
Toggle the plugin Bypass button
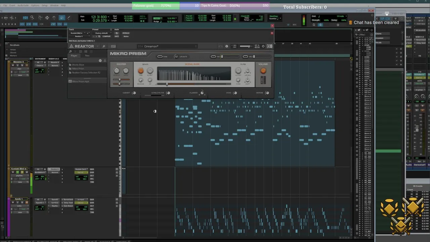[x=126, y=33]
